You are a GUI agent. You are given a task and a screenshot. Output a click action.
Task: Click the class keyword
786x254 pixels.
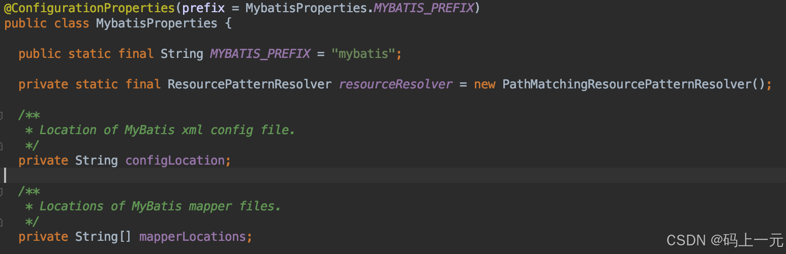[72, 23]
